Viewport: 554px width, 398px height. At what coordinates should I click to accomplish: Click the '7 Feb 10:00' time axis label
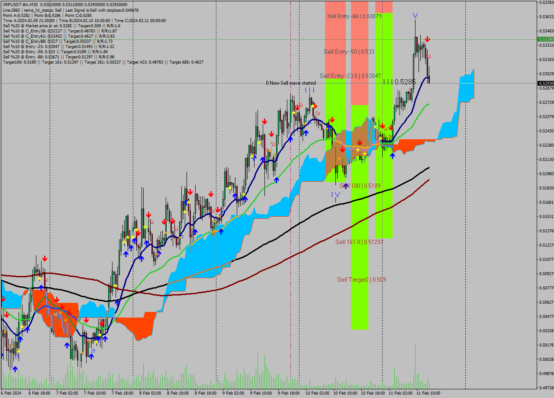click(x=95, y=393)
